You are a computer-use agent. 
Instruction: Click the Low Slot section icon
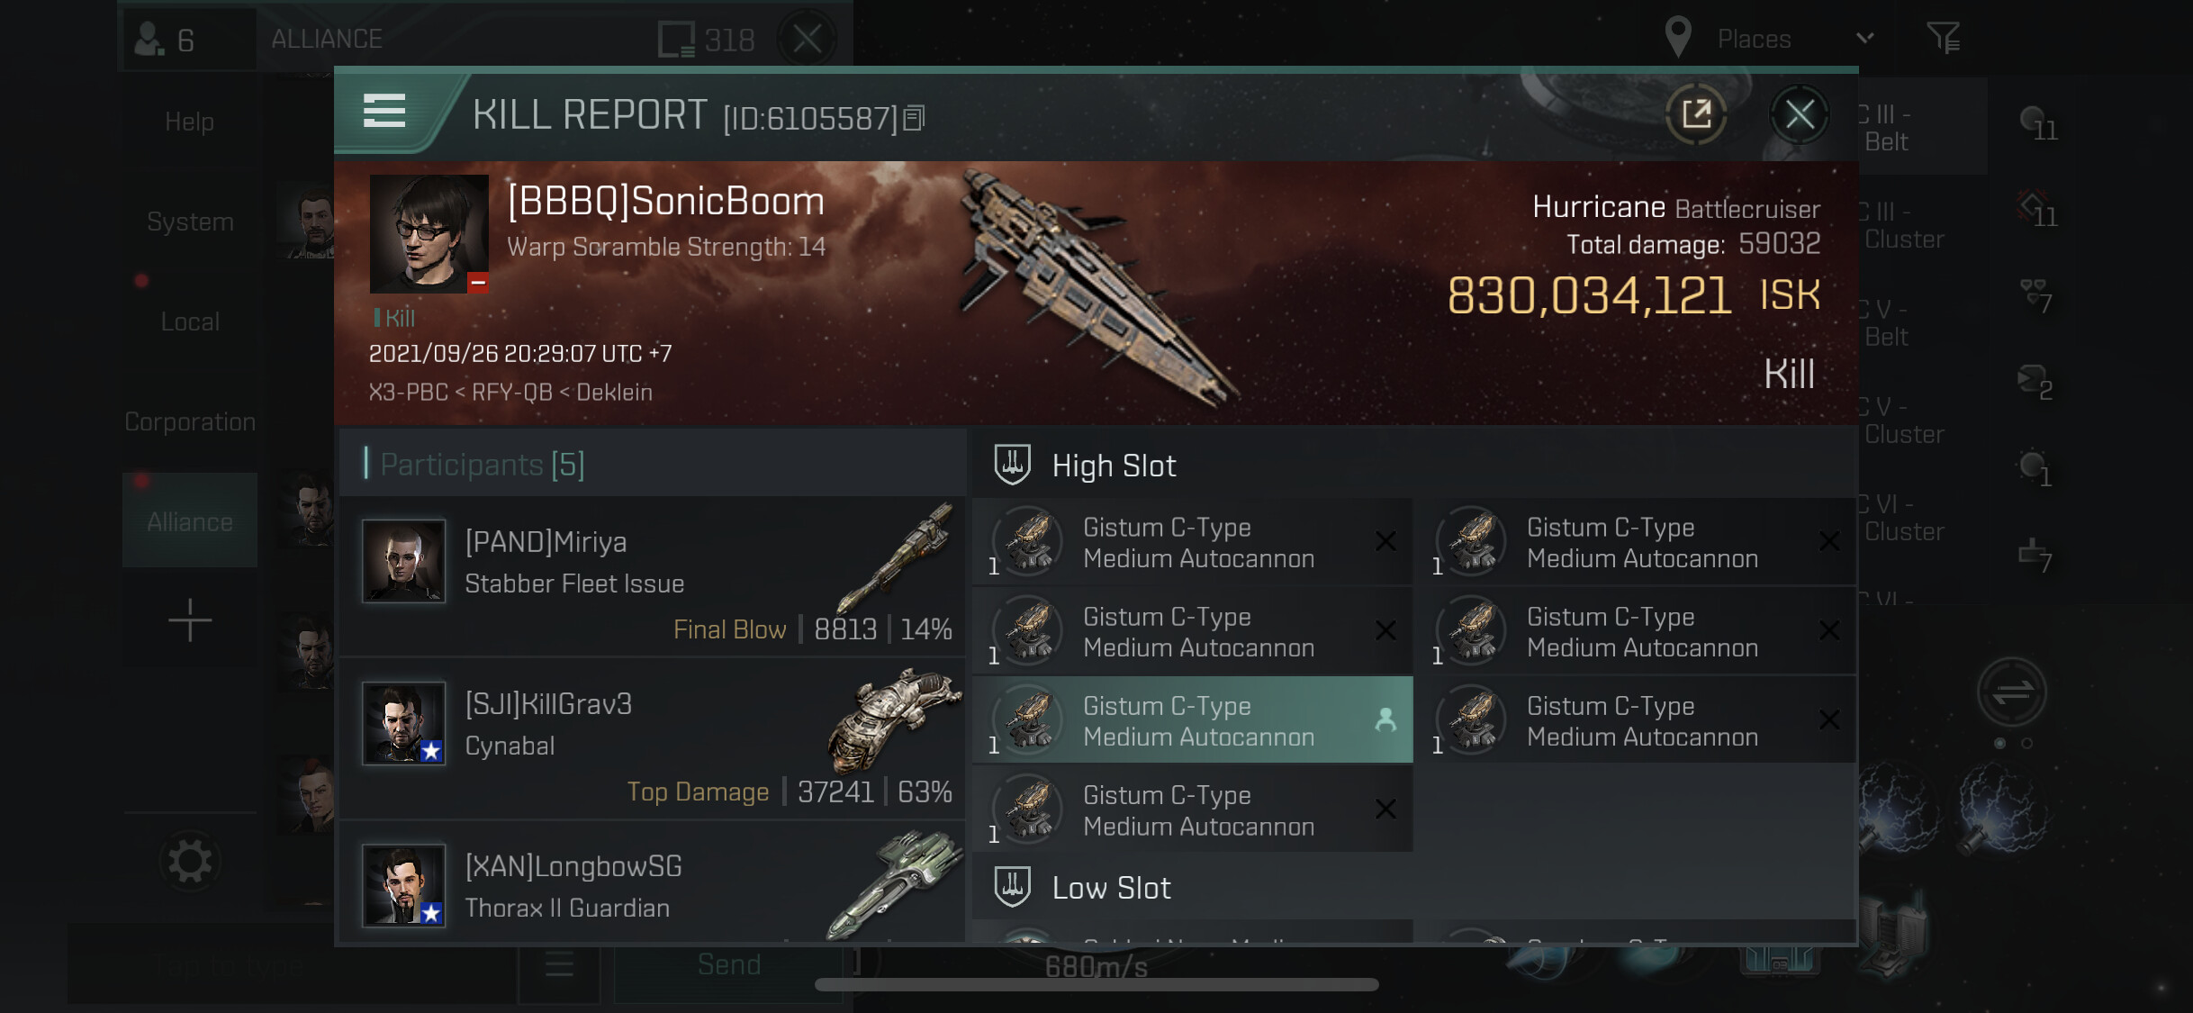1012,887
